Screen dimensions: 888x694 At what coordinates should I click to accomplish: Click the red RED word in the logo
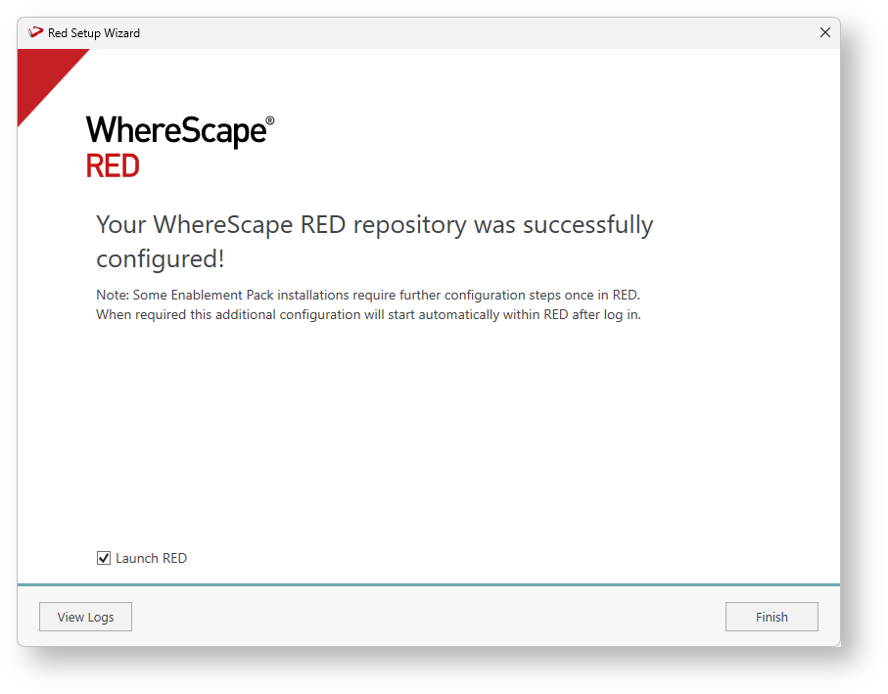113,166
